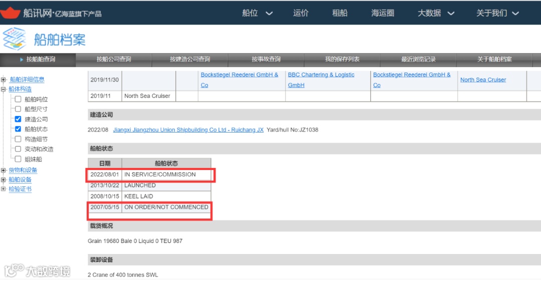
Task: Open the BBC Chartering & Logistic GmbH link
Action: point(321,80)
